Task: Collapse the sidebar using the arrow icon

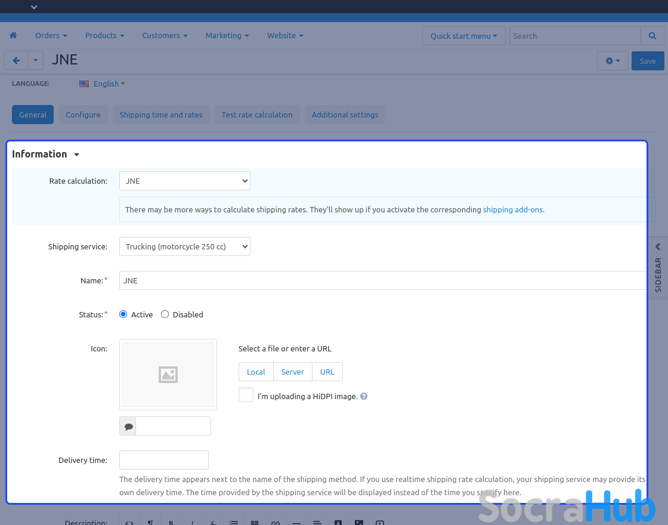Action: [x=658, y=246]
